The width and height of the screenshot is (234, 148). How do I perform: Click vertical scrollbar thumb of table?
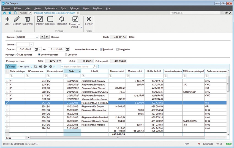pos(228,84)
